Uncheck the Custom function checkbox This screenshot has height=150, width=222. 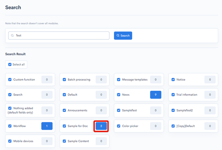[10, 80]
